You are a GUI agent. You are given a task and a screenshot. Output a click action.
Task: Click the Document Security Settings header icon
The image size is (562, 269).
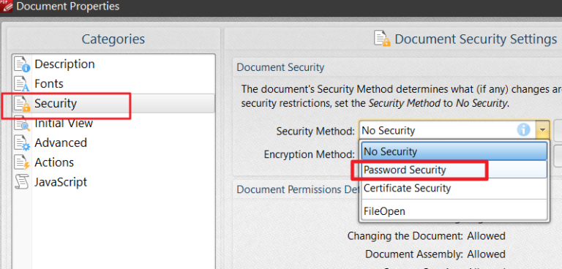tap(382, 39)
